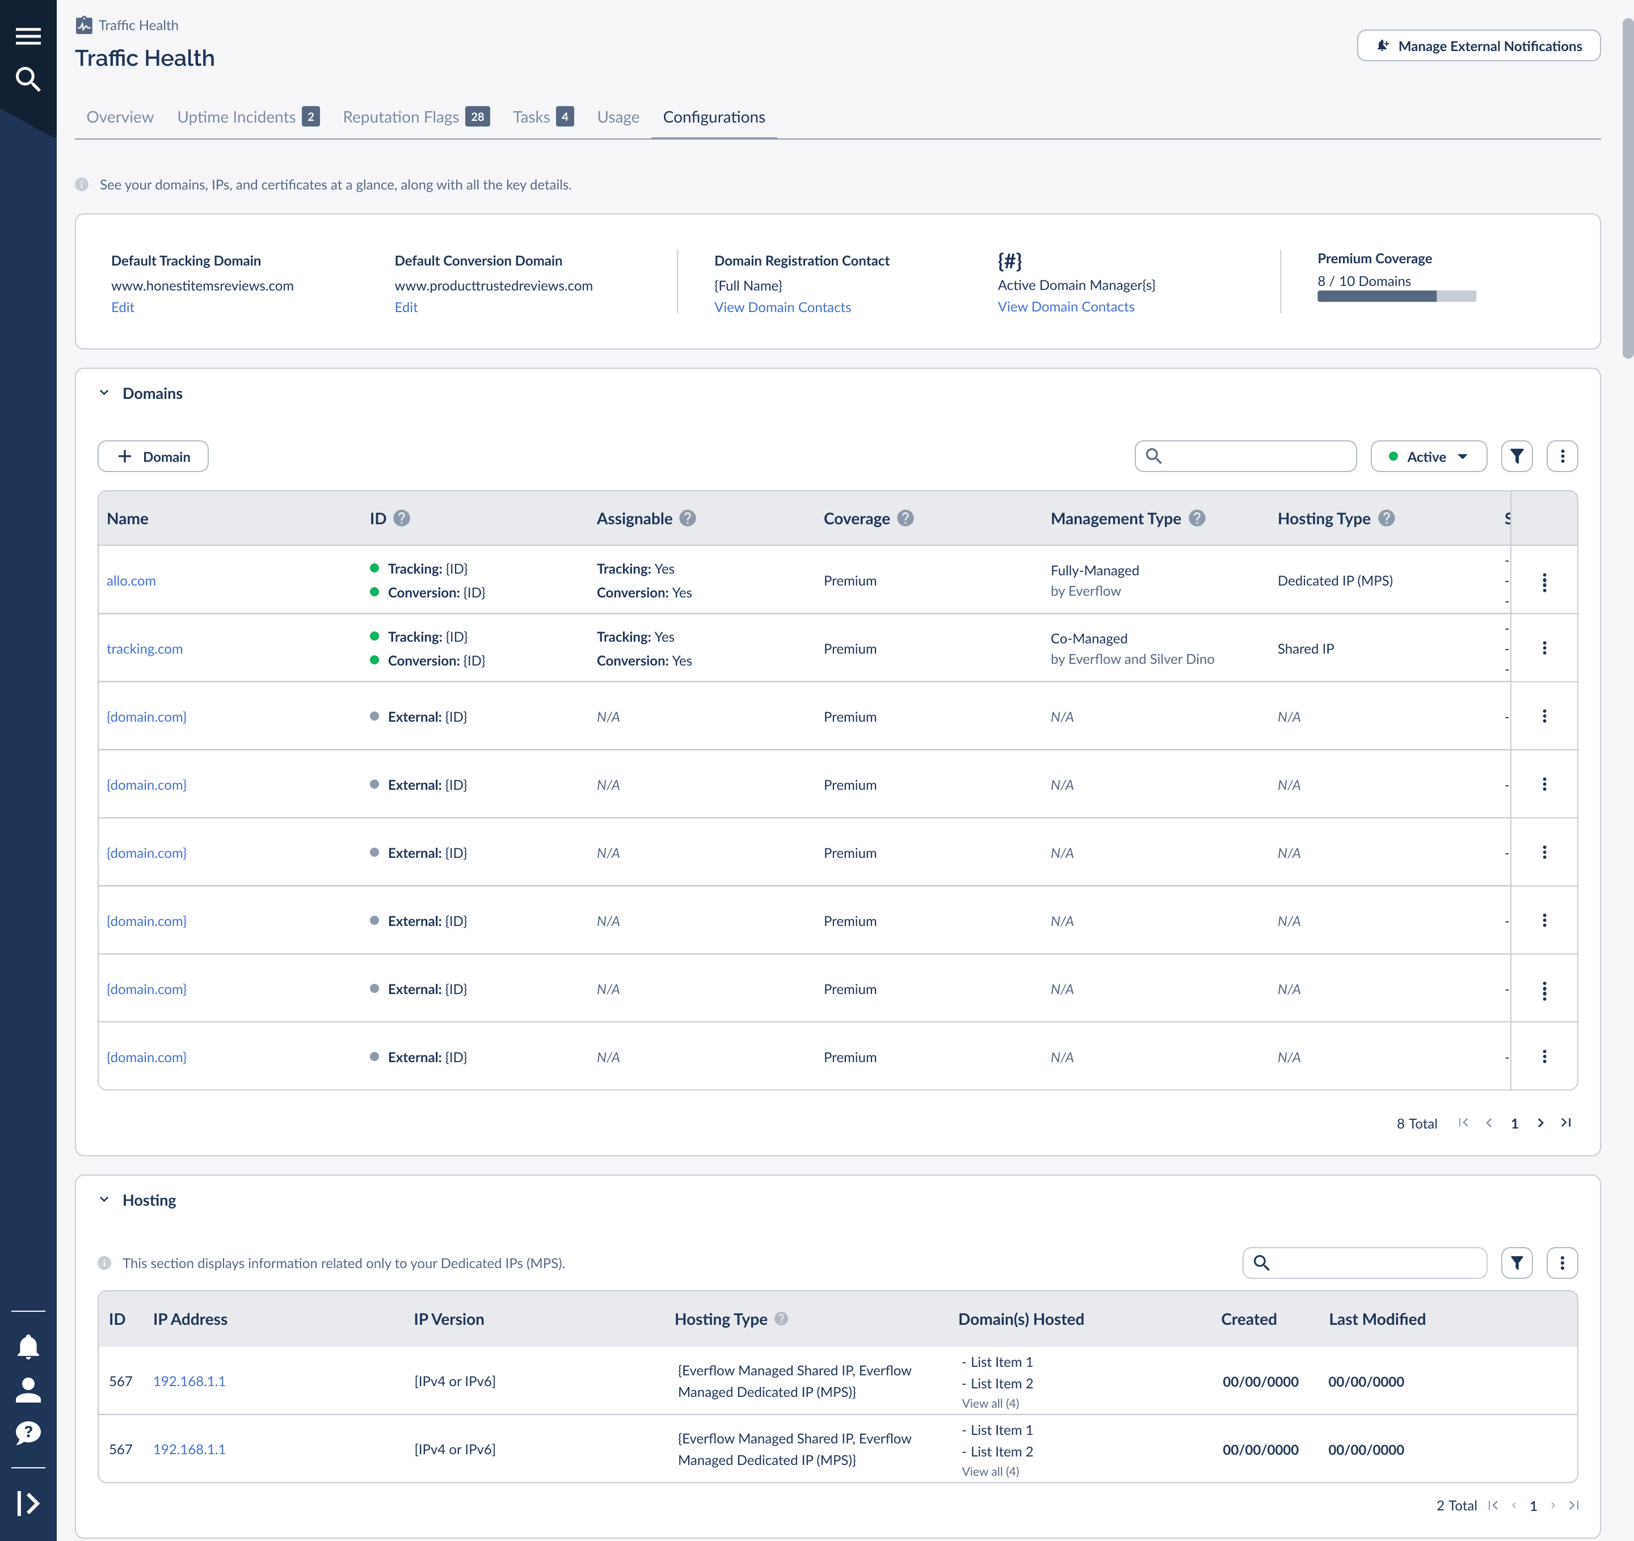
Task: Open the user profile icon
Action: [28, 1390]
